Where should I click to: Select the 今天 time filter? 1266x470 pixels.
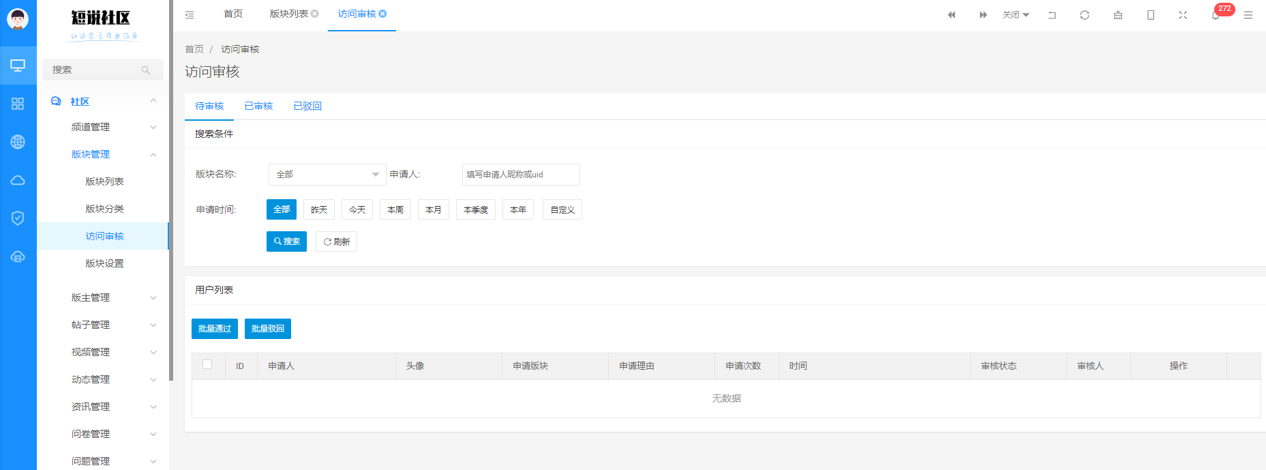pyautogui.click(x=357, y=209)
